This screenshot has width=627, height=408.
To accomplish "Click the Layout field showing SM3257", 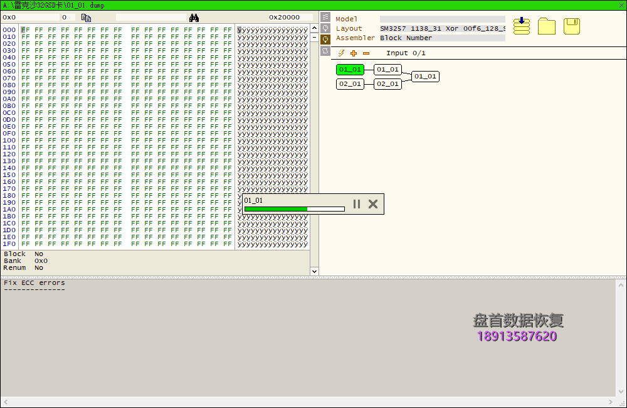I will point(442,28).
